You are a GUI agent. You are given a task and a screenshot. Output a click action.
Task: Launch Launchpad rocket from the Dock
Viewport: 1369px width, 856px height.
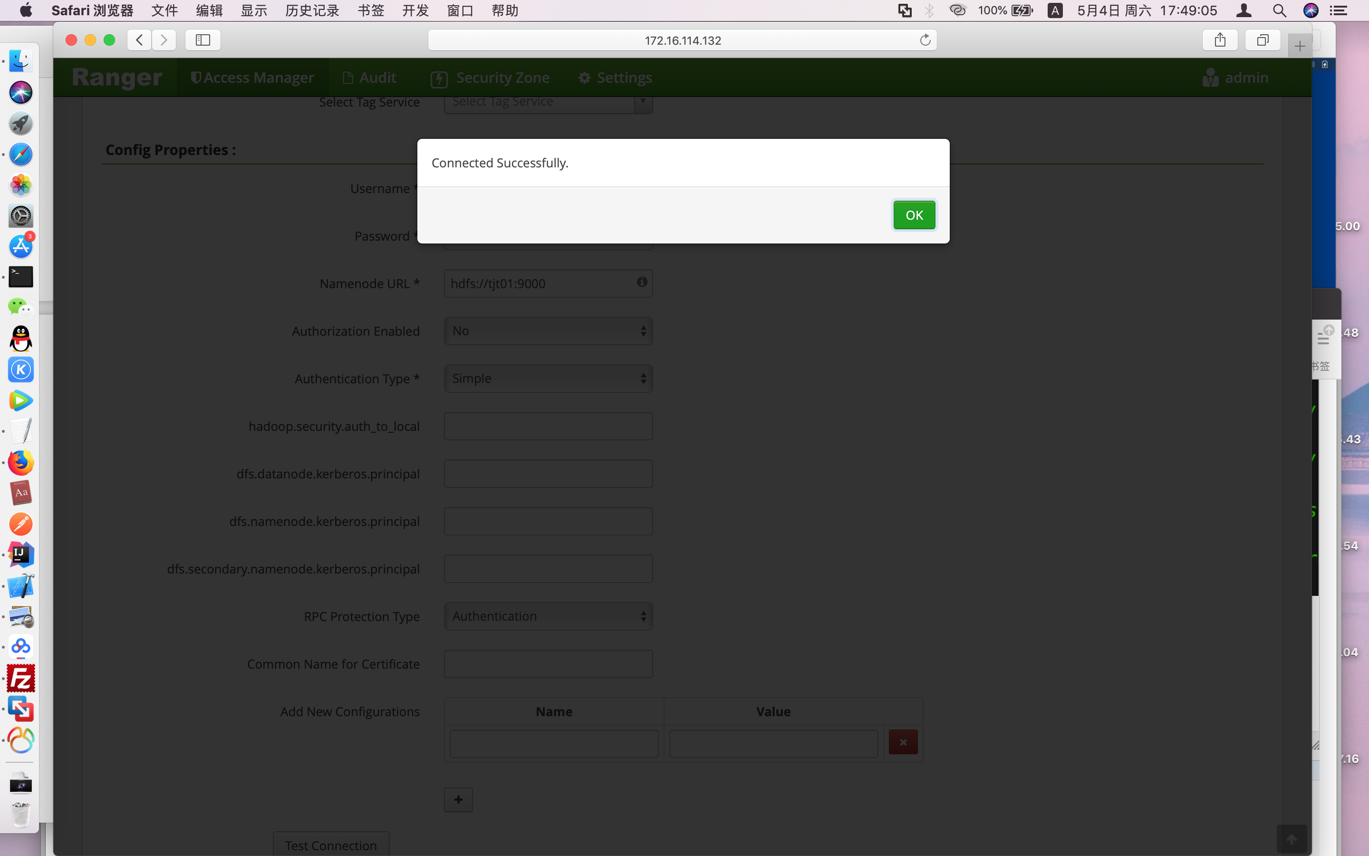21,124
